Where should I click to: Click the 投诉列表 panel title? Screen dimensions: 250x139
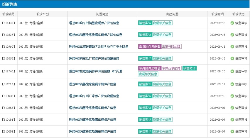click(10, 4)
